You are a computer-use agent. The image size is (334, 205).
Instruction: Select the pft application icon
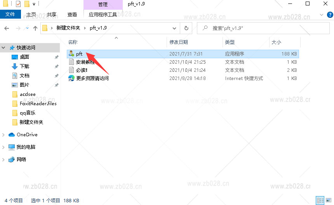pyautogui.click(x=71, y=54)
